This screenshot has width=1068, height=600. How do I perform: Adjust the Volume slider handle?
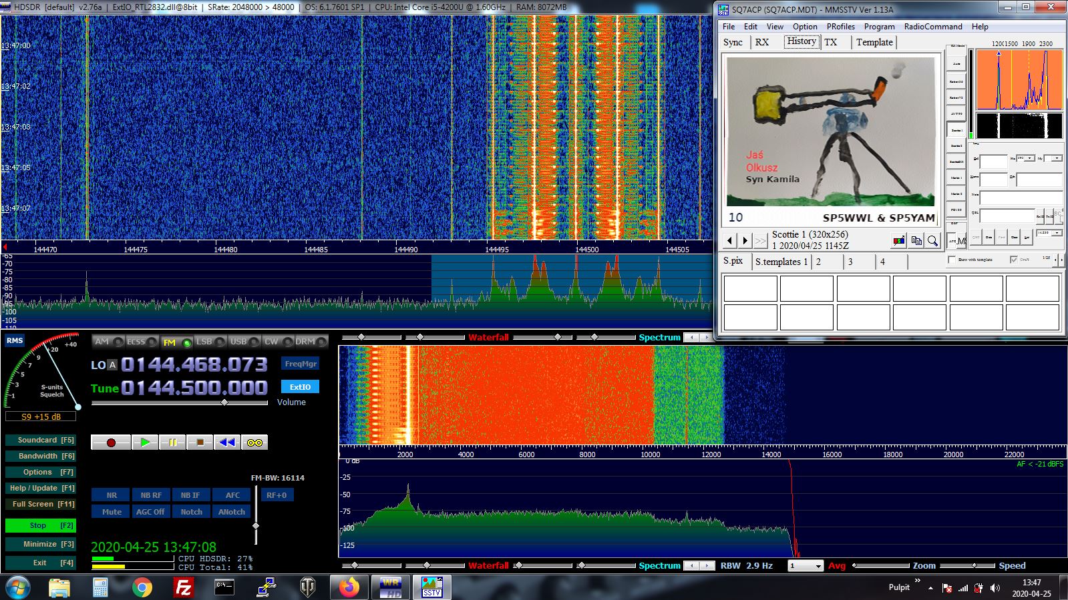[224, 402]
